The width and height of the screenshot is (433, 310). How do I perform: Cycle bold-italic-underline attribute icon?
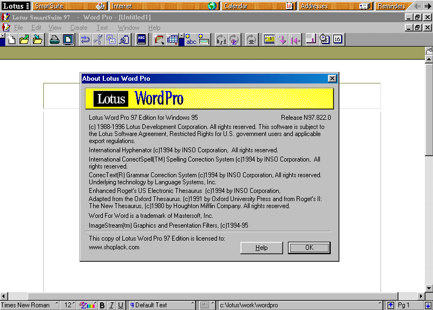(221, 40)
